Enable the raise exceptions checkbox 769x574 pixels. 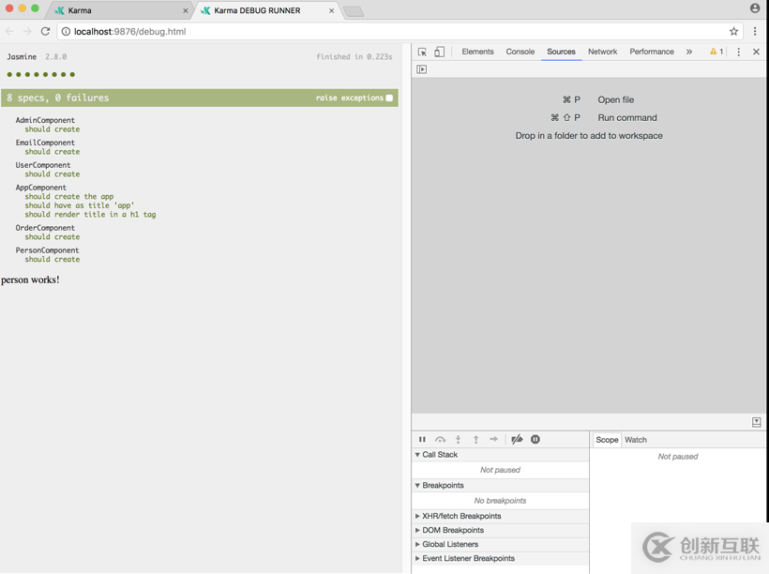[389, 98]
